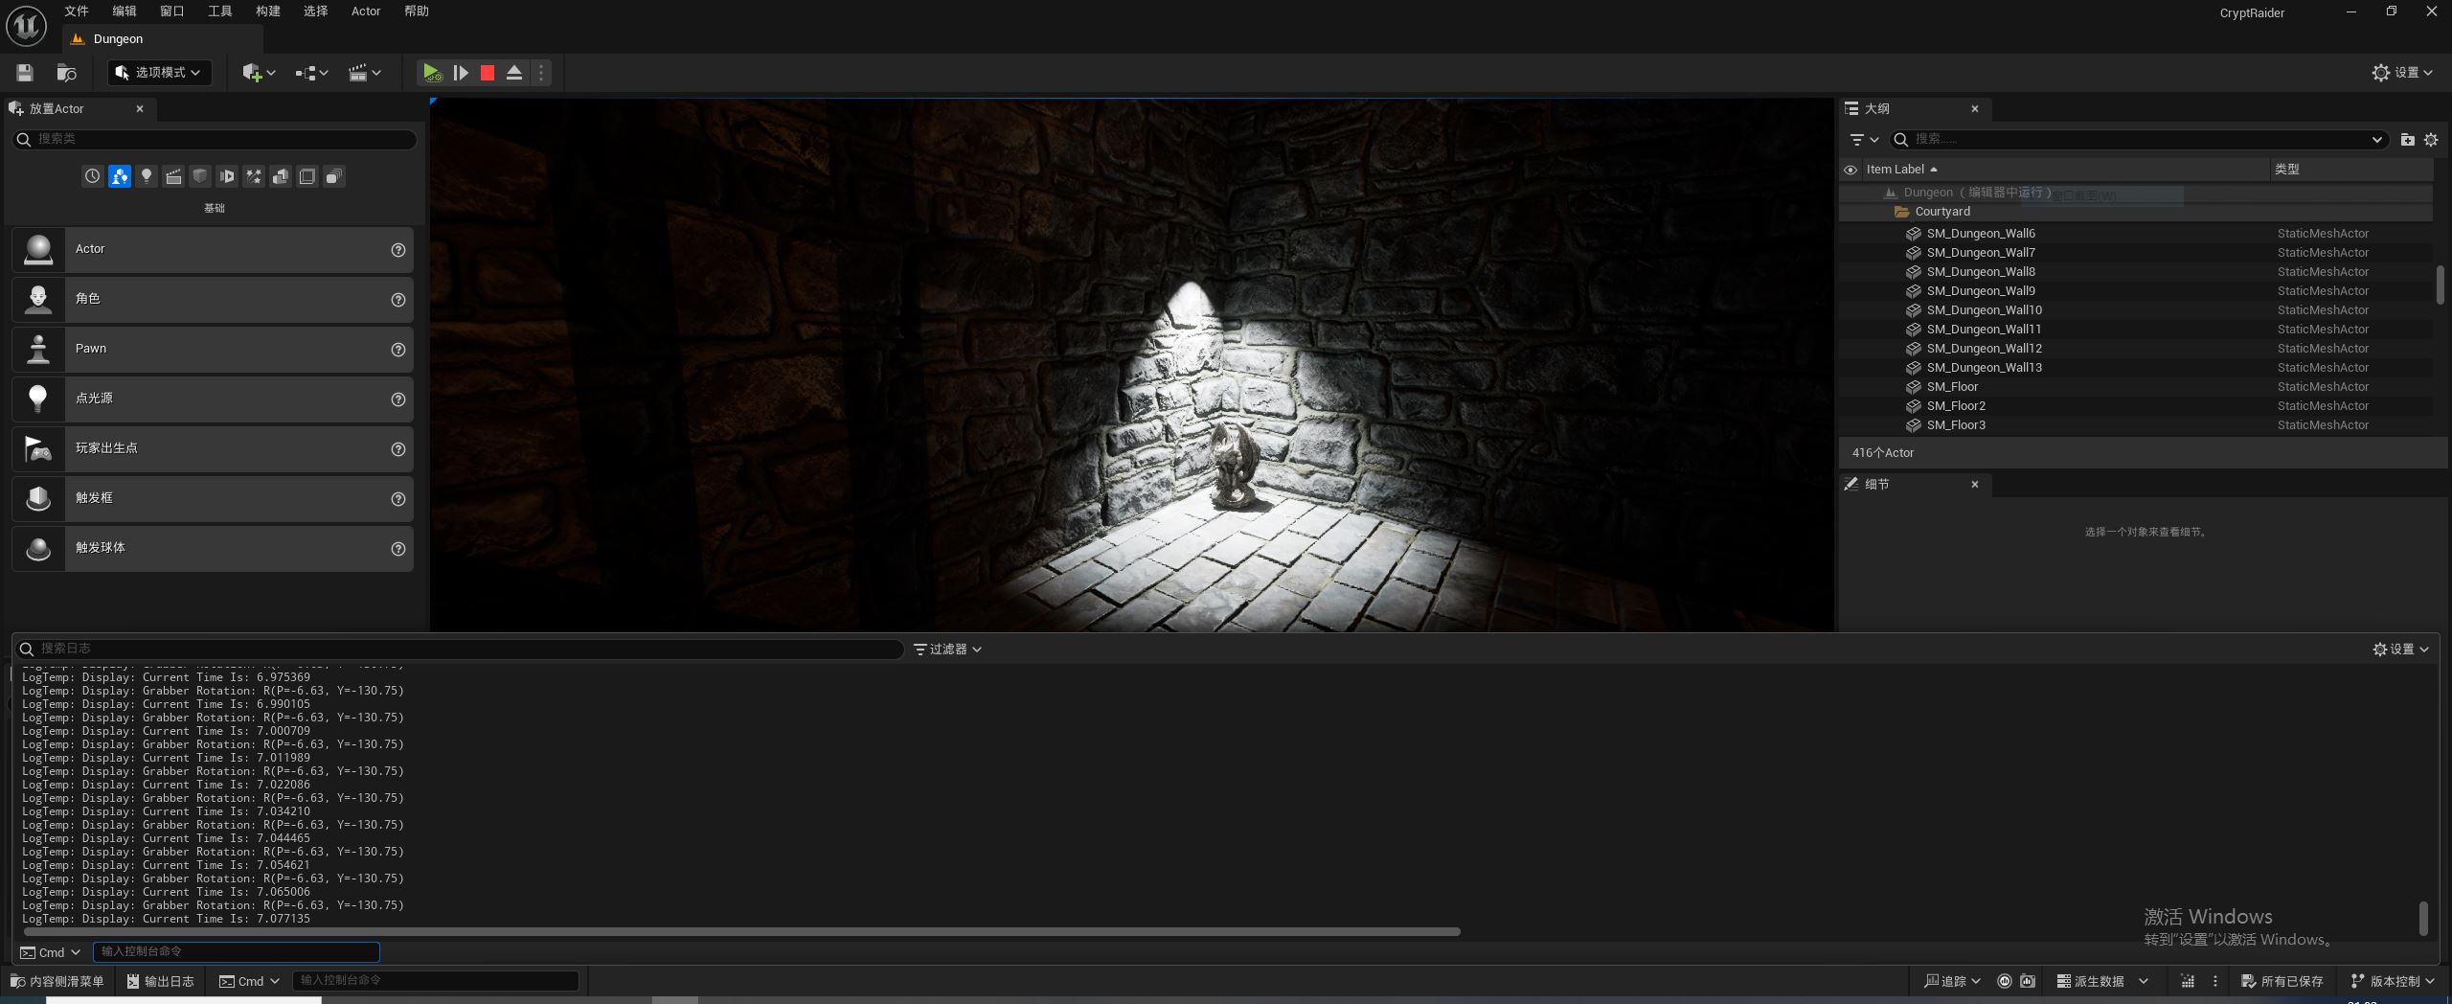The height and width of the screenshot is (1004, 2452).
Task: Click the green Play button
Action: point(432,73)
